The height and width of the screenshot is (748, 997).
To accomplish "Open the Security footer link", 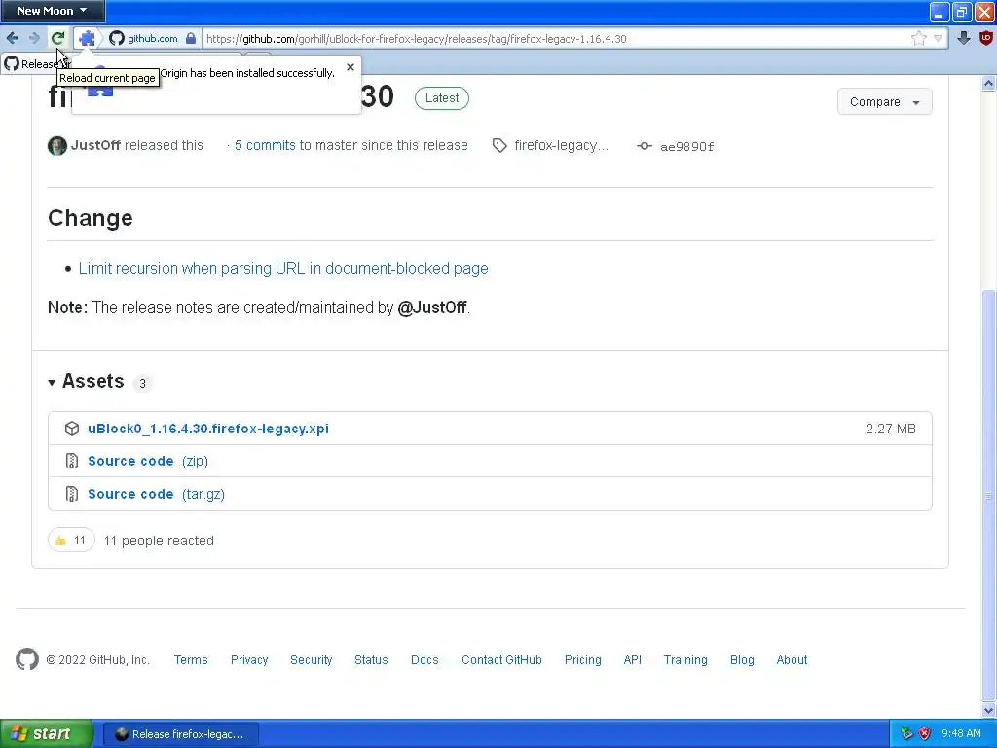I will pyautogui.click(x=311, y=660).
